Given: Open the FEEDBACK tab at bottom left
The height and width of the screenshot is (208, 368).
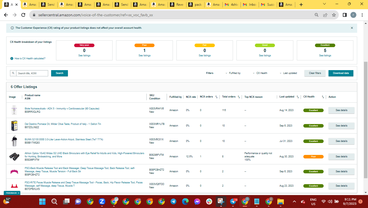Looking at the screenshot, I should pos(12,193).
